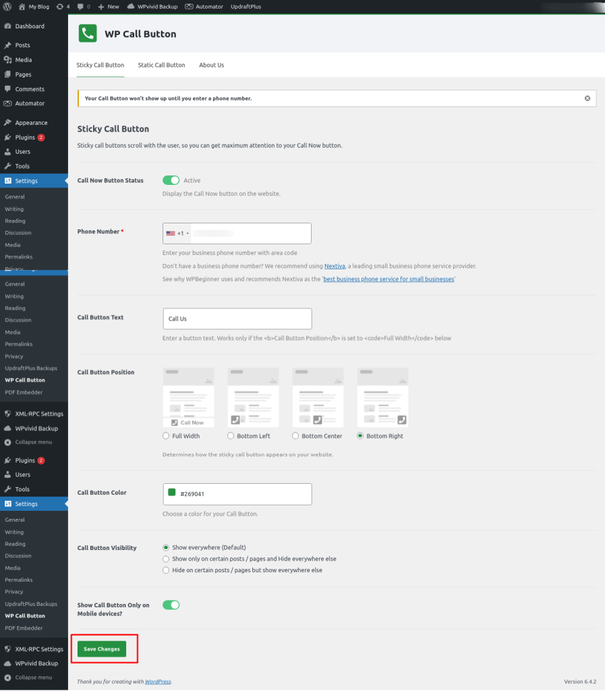Disable Show Call Button Only on Mobile devices
The height and width of the screenshot is (691, 605).
(171, 605)
